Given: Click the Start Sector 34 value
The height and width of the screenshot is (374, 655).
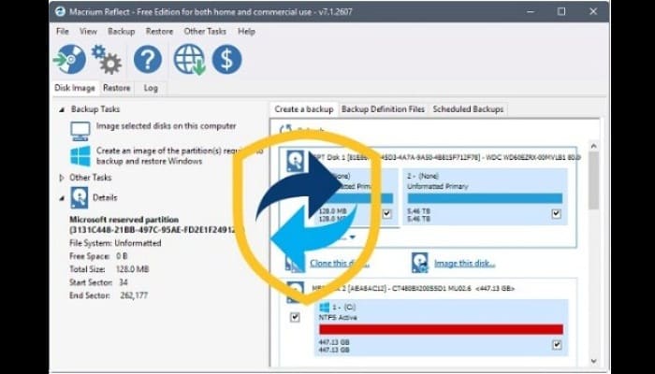Looking at the screenshot, I should (123, 282).
